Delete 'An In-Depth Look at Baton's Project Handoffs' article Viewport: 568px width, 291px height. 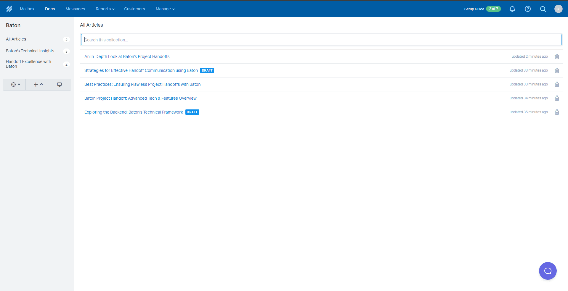point(557,56)
